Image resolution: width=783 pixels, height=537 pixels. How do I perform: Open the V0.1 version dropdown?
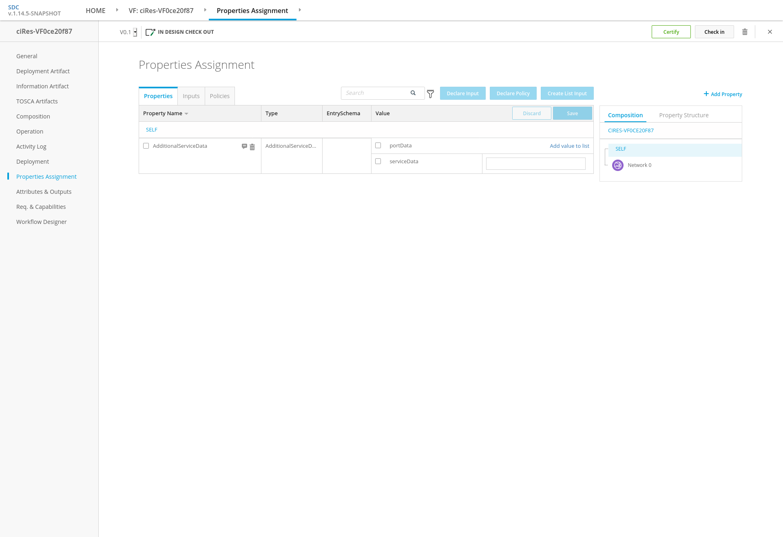coord(135,32)
